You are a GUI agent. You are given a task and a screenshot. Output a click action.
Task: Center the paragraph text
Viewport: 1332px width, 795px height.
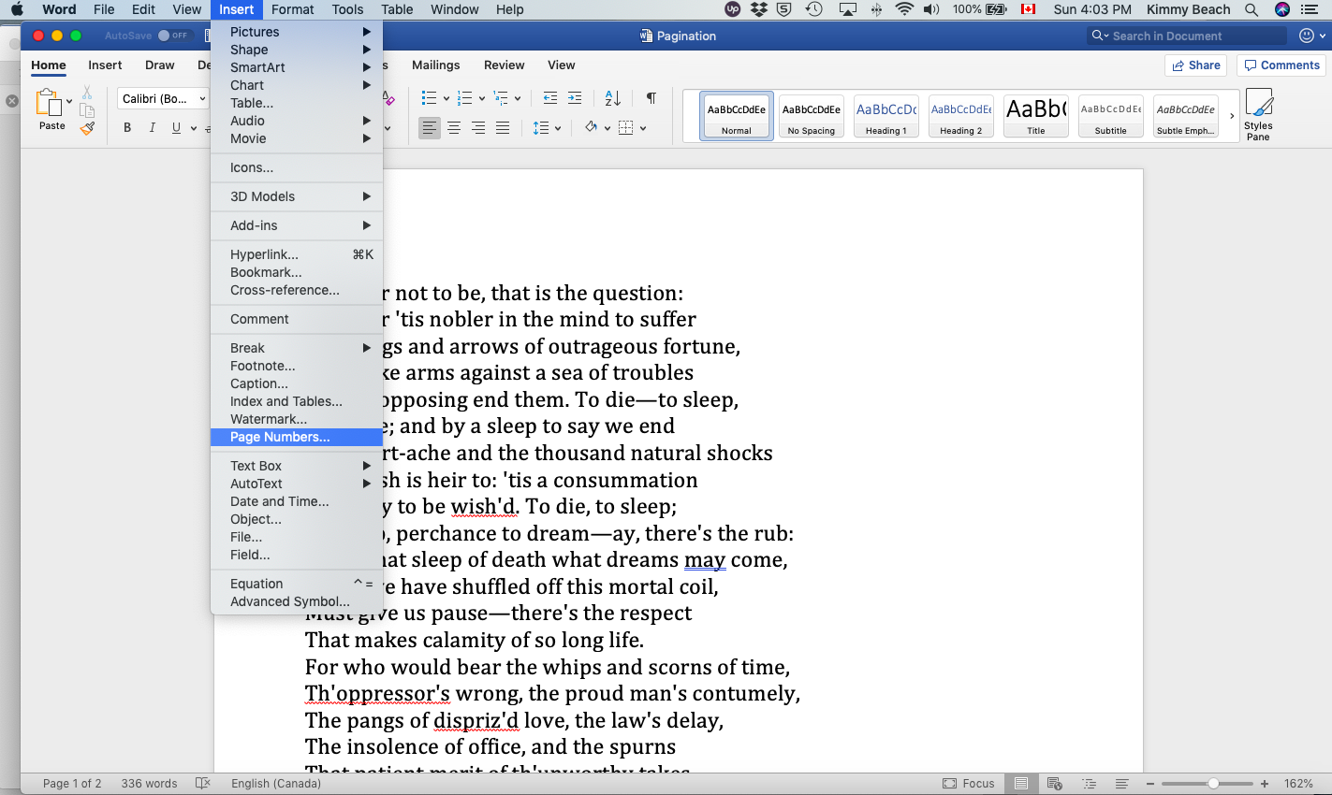454,128
